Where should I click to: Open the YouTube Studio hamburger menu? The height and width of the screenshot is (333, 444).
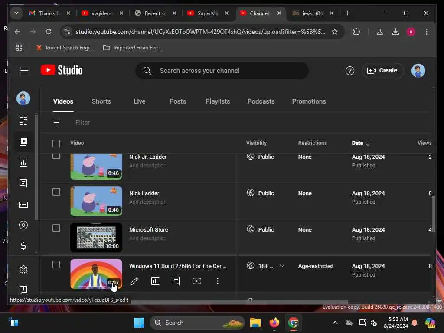[x=24, y=71]
